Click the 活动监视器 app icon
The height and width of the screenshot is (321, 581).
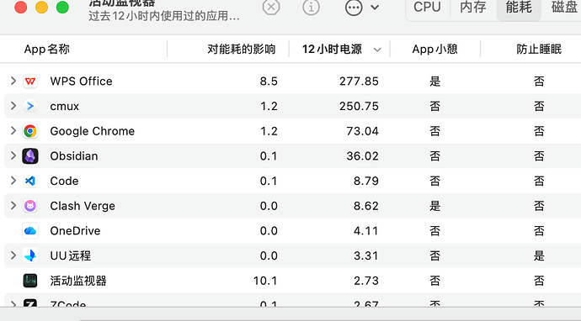[30, 281]
